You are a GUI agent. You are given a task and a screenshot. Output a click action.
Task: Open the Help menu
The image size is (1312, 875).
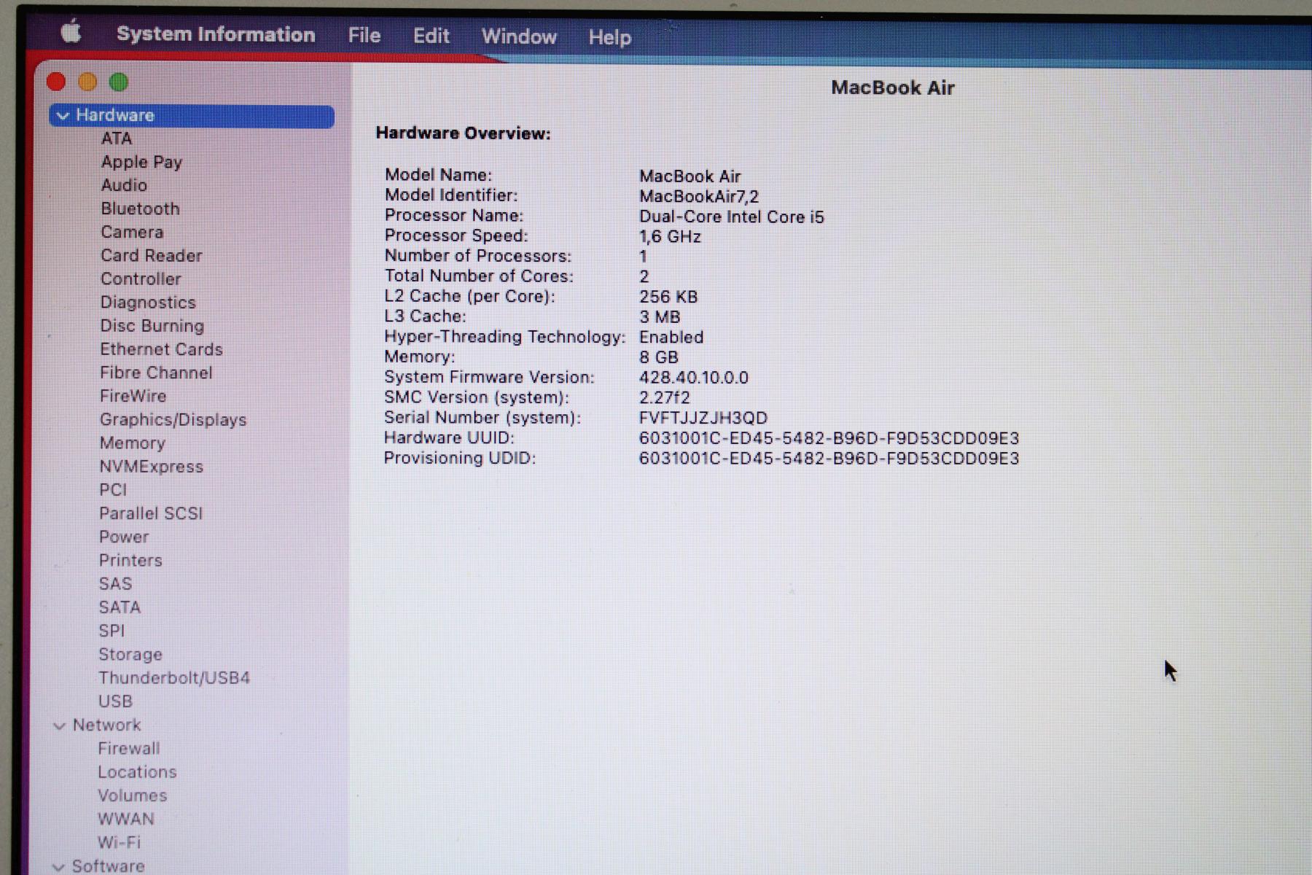tap(609, 37)
